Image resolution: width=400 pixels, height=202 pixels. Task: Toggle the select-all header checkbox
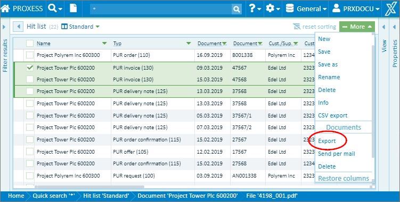click(x=30, y=44)
